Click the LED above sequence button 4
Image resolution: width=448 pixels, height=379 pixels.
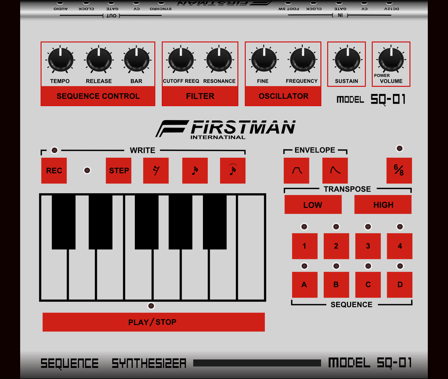[400, 226]
